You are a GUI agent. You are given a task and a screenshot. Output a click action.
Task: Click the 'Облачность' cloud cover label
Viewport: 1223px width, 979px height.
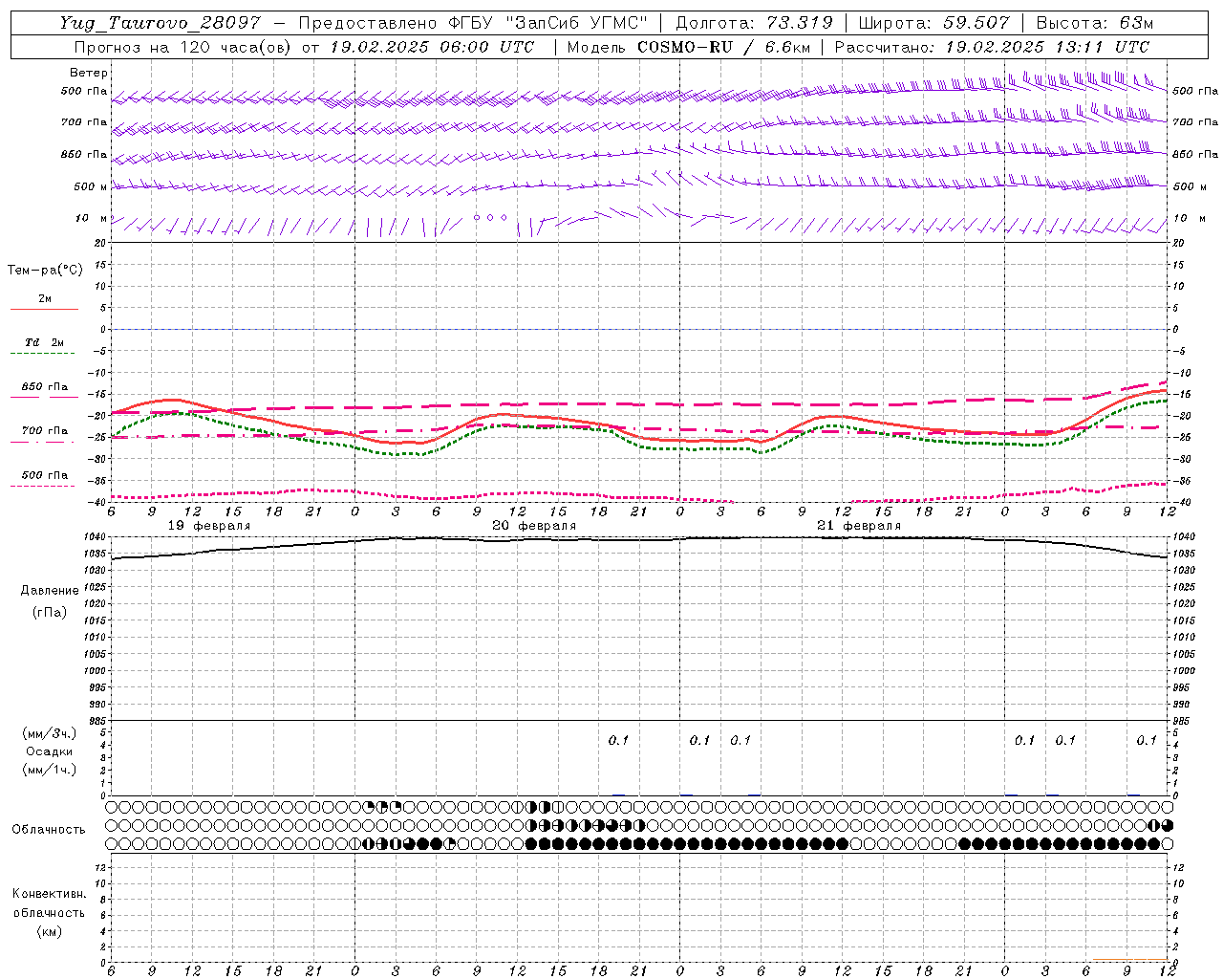point(49,830)
